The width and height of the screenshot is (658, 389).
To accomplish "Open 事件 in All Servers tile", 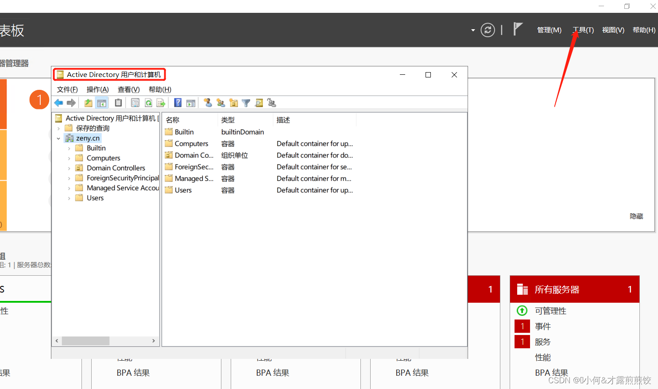I will (543, 327).
